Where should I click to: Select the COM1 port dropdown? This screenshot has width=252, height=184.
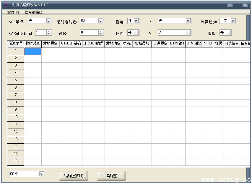tap(42, 174)
